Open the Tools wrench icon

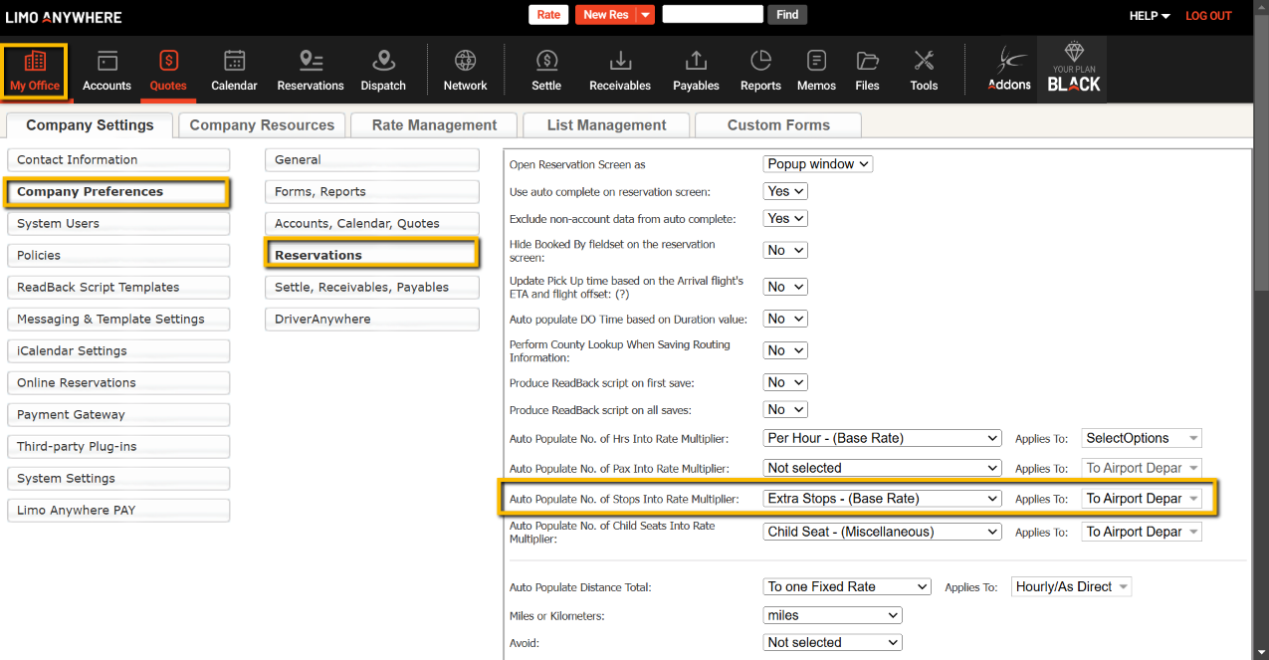[x=924, y=62]
